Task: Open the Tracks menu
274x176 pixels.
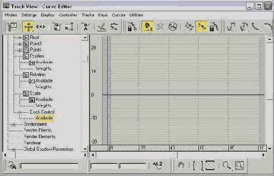Action: point(88,15)
